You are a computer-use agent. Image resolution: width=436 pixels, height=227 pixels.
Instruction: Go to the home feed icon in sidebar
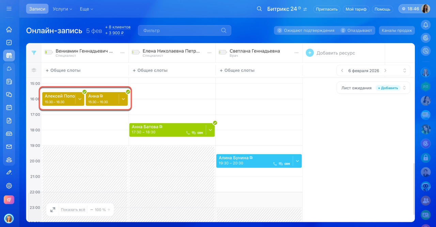[x=9, y=30]
